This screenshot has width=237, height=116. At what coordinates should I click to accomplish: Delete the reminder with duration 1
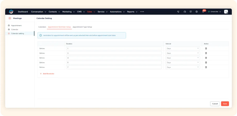[206, 48]
